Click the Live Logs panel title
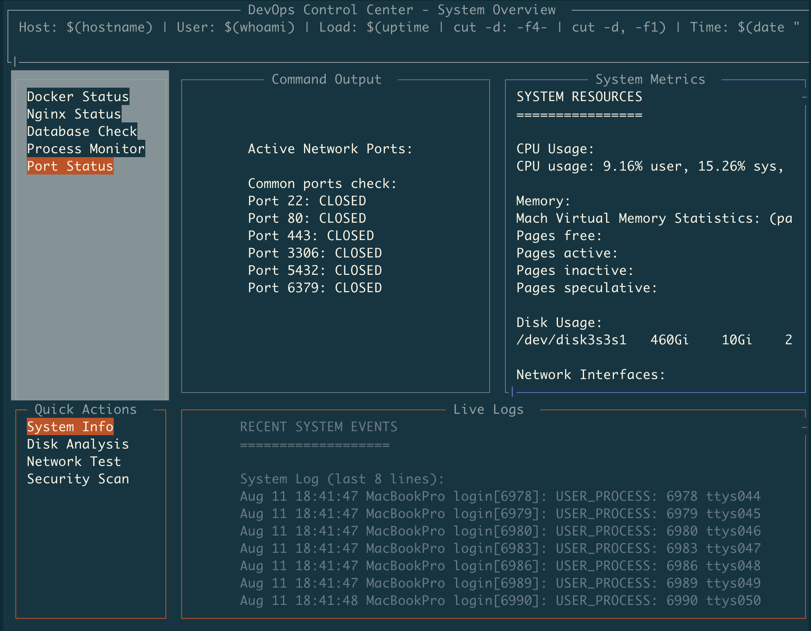The height and width of the screenshot is (631, 811). tap(488, 409)
